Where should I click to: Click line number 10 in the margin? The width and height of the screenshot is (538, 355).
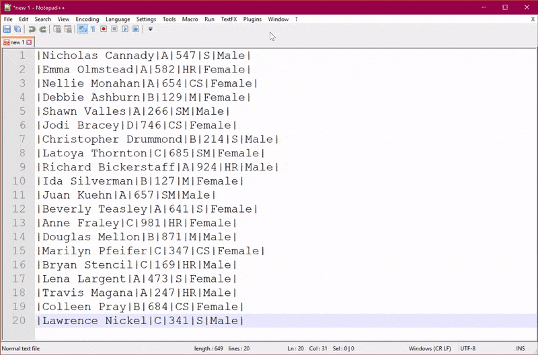[20, 181]
